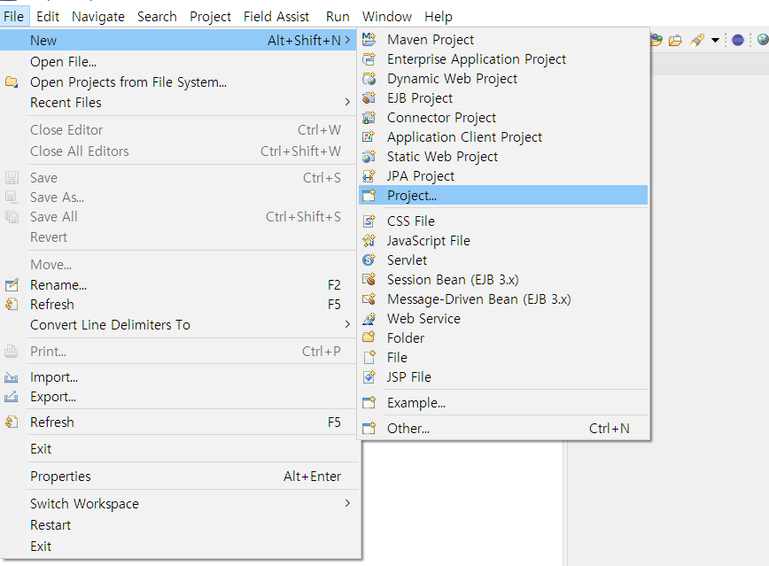Choose Connector Project entry

tap(503, 118)
